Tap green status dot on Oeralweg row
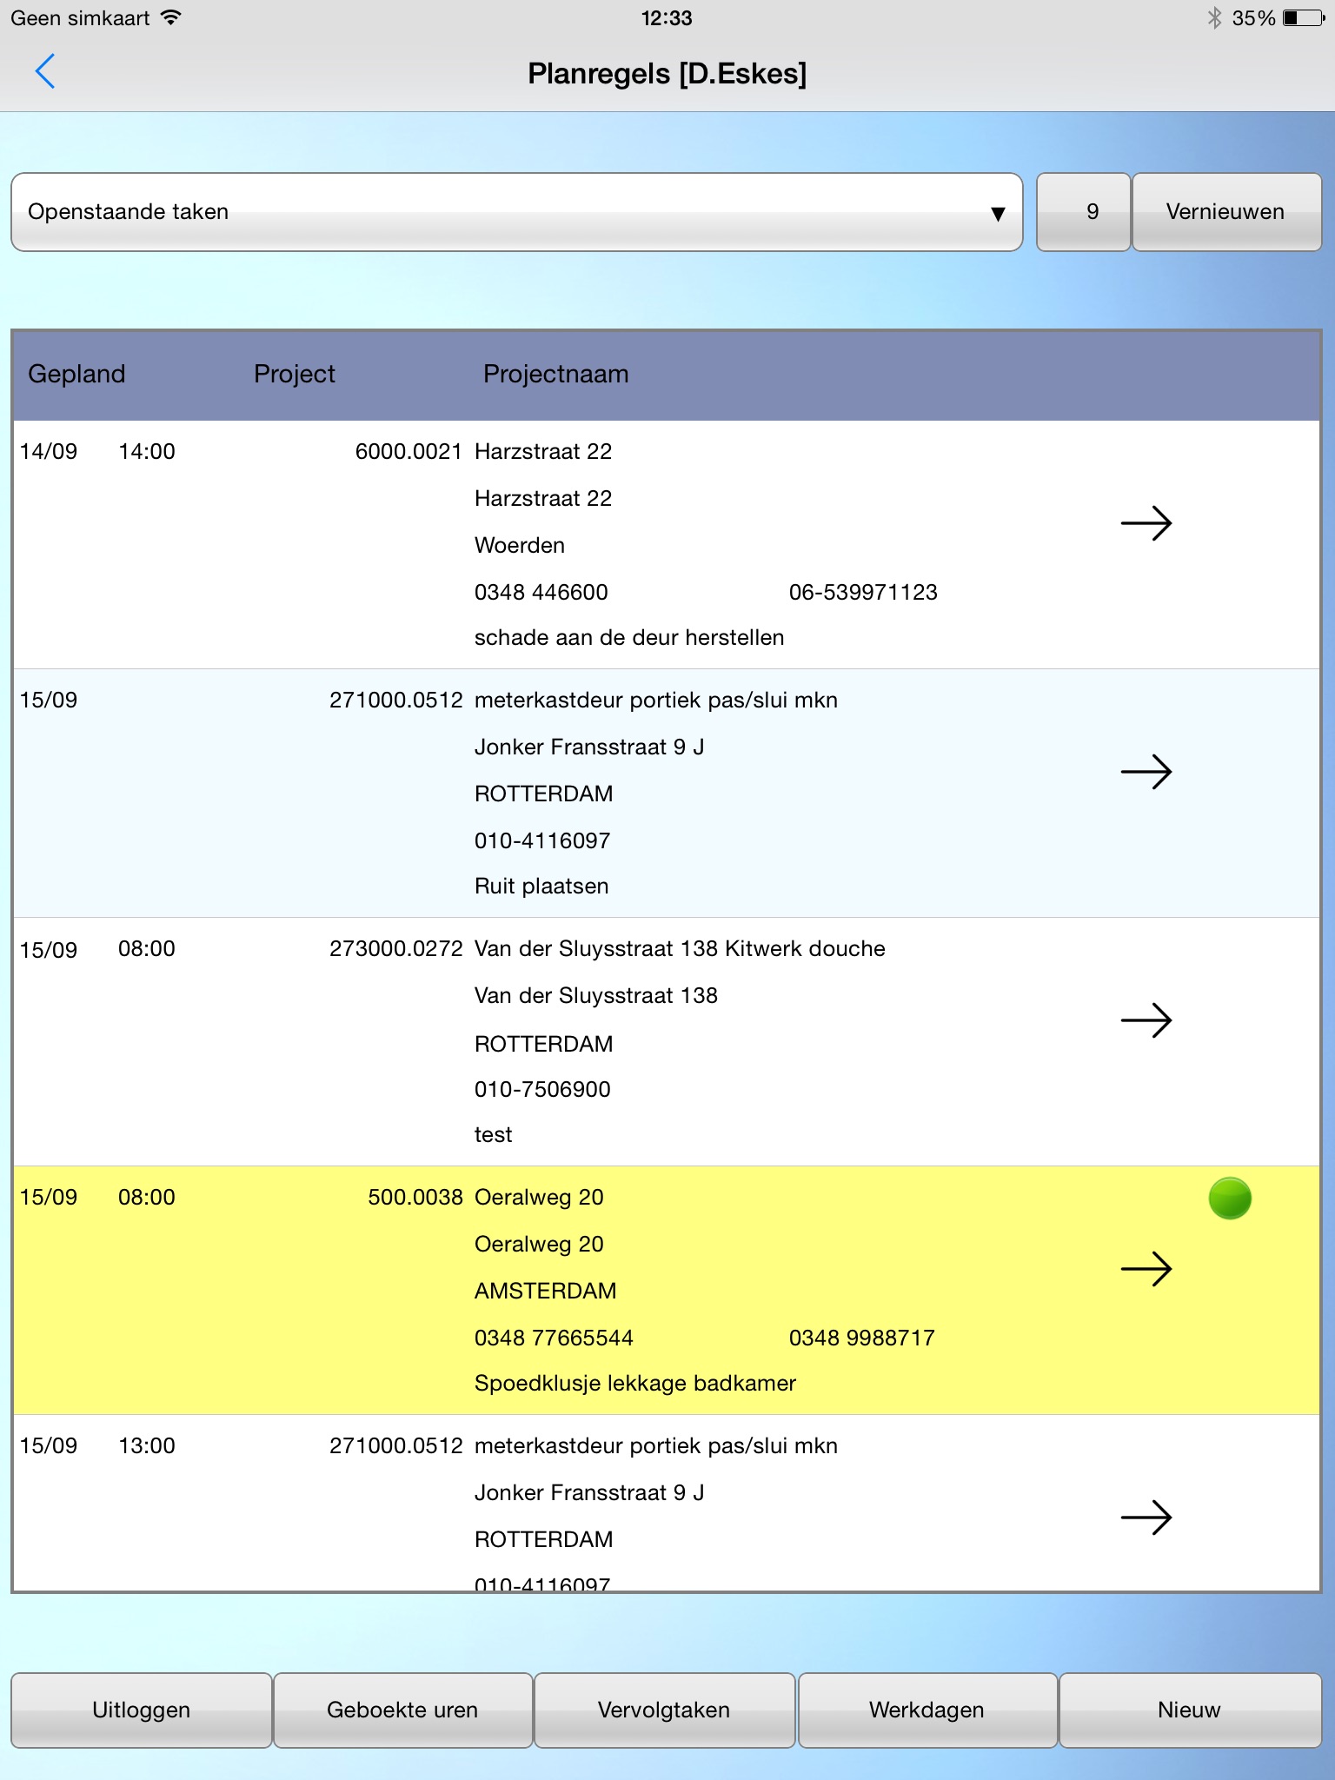 point(1230,1199)
